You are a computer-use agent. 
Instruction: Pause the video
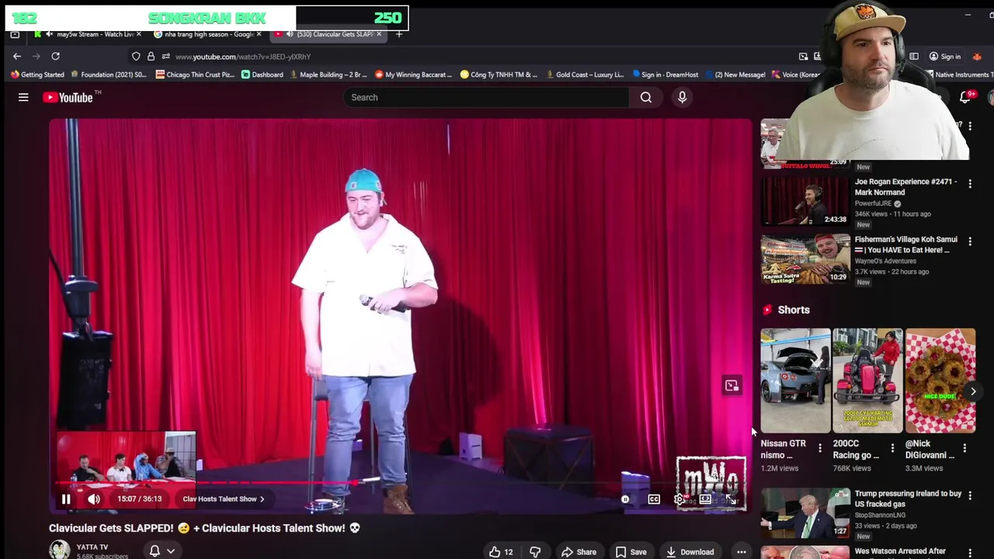coord(66,499)
